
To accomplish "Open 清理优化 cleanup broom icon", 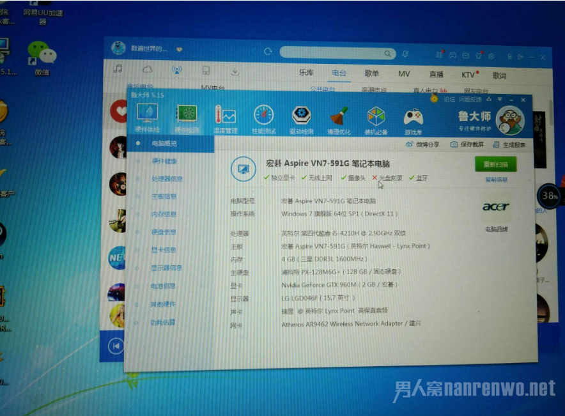I will click(339, 121).
